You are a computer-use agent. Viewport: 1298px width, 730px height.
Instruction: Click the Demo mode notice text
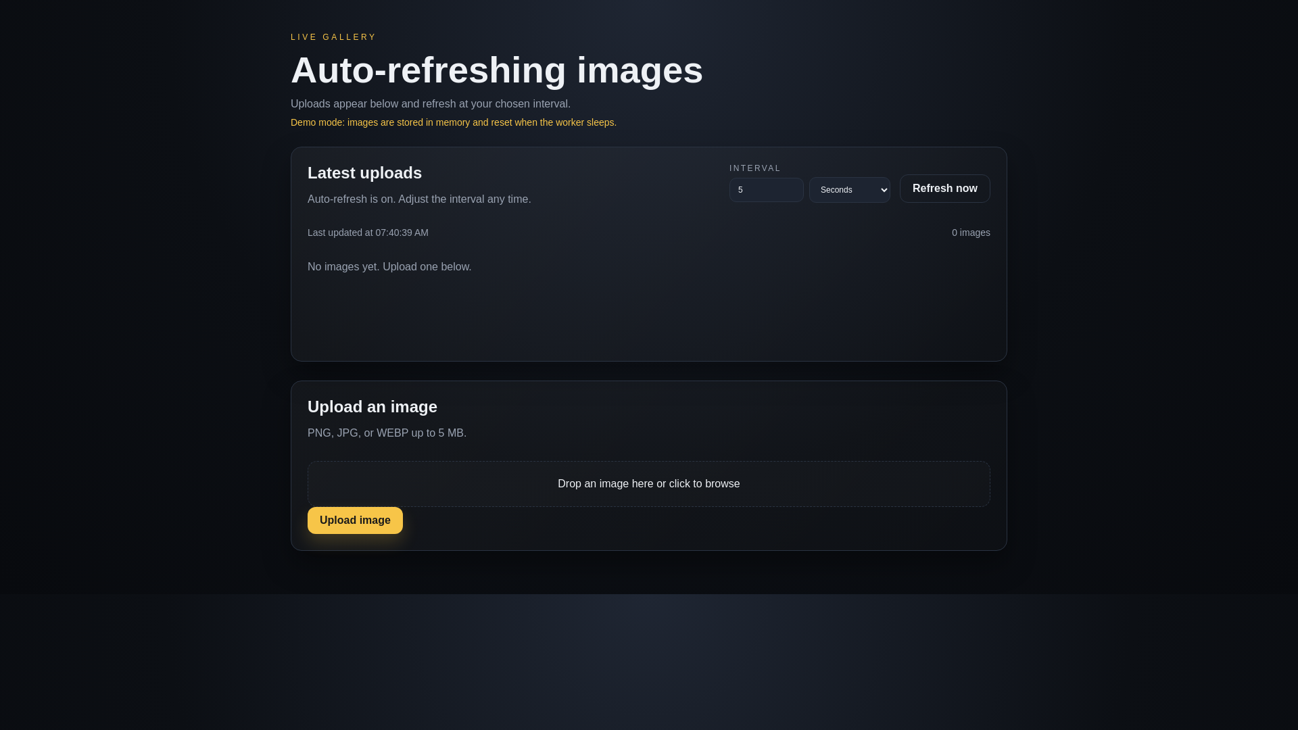pos(454,122)
